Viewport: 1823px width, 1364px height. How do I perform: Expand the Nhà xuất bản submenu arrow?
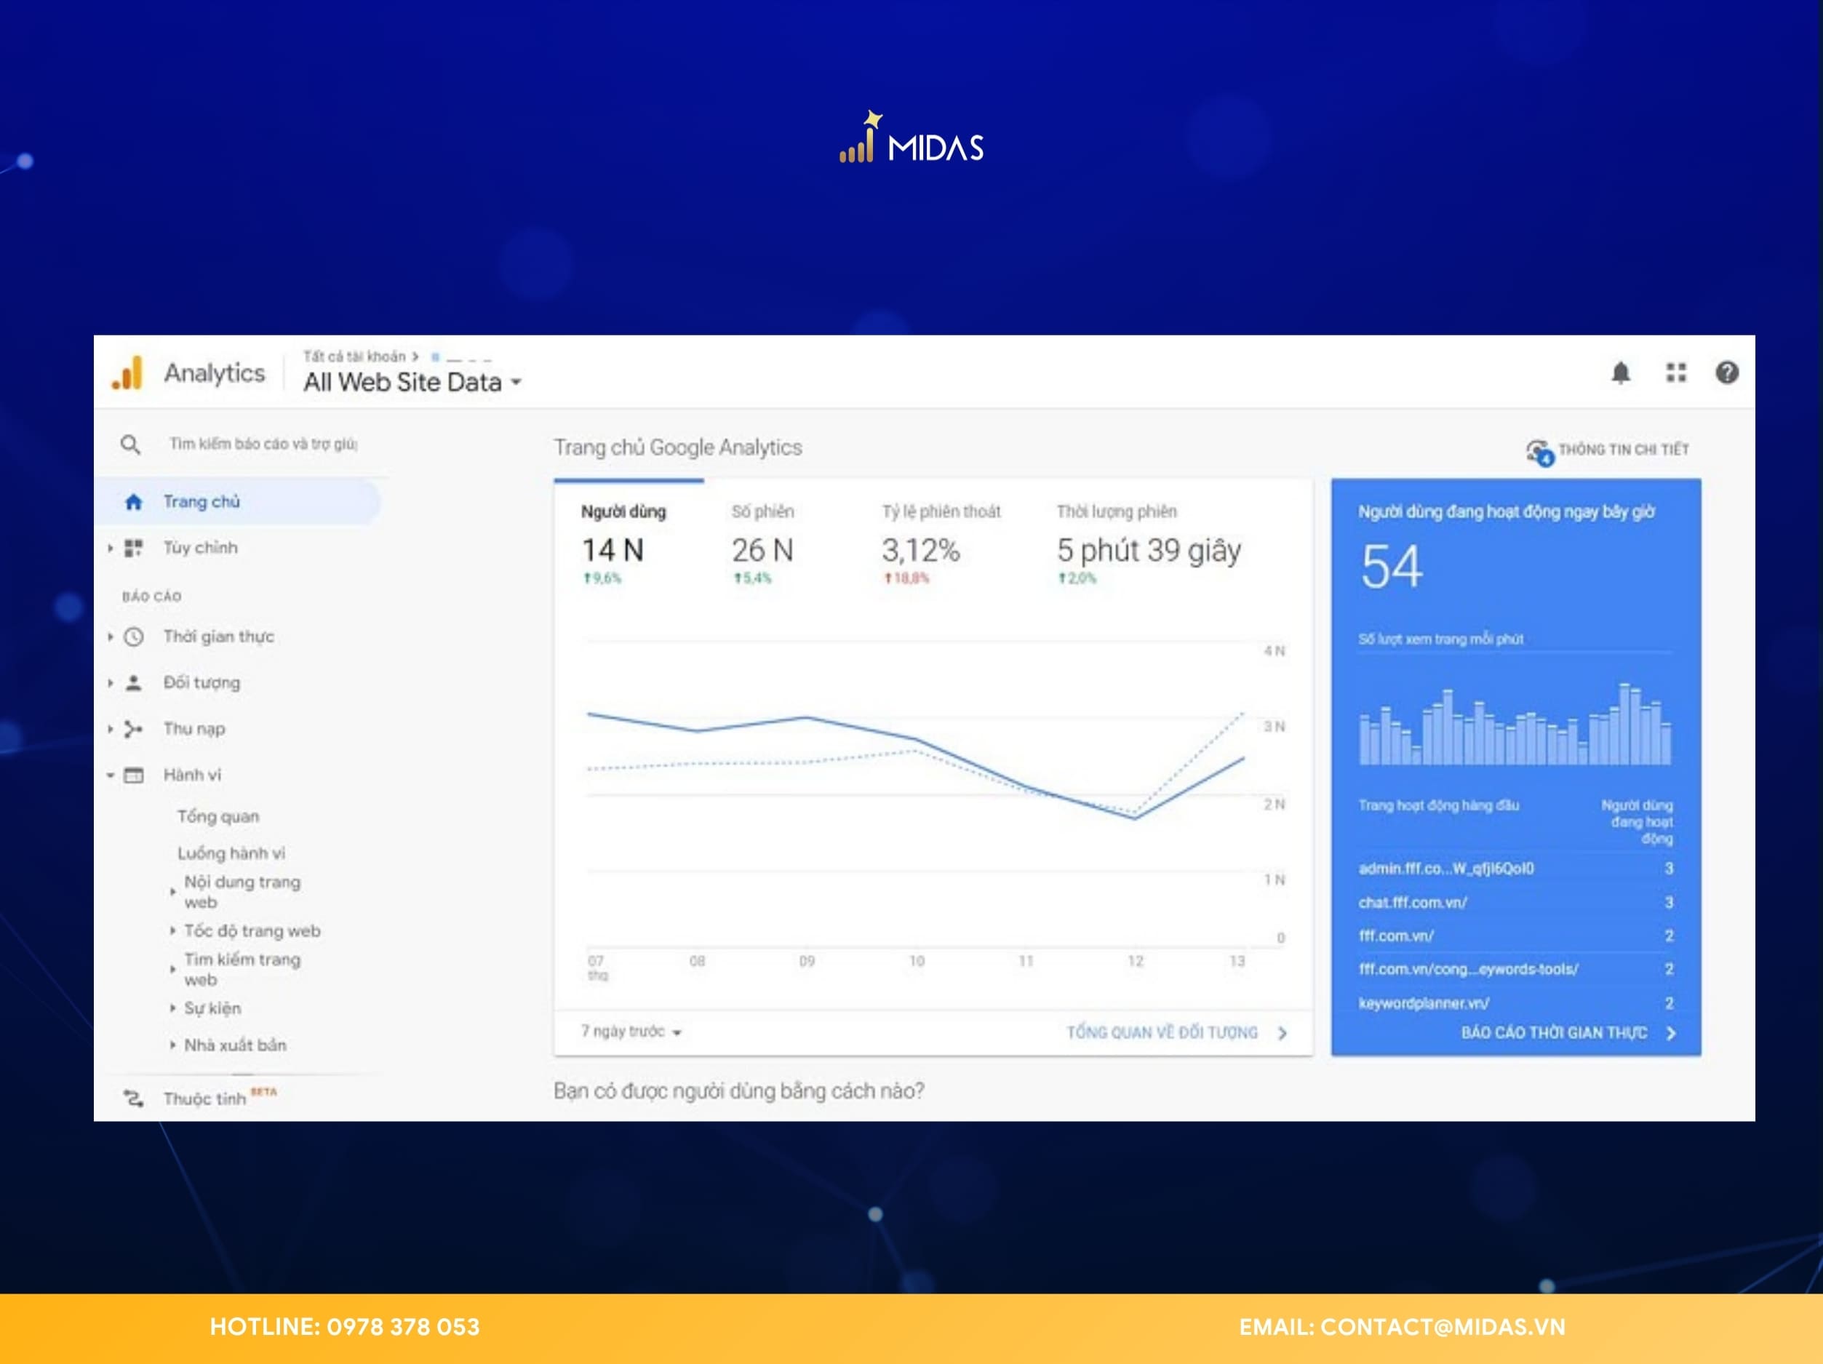point(172,1045)
